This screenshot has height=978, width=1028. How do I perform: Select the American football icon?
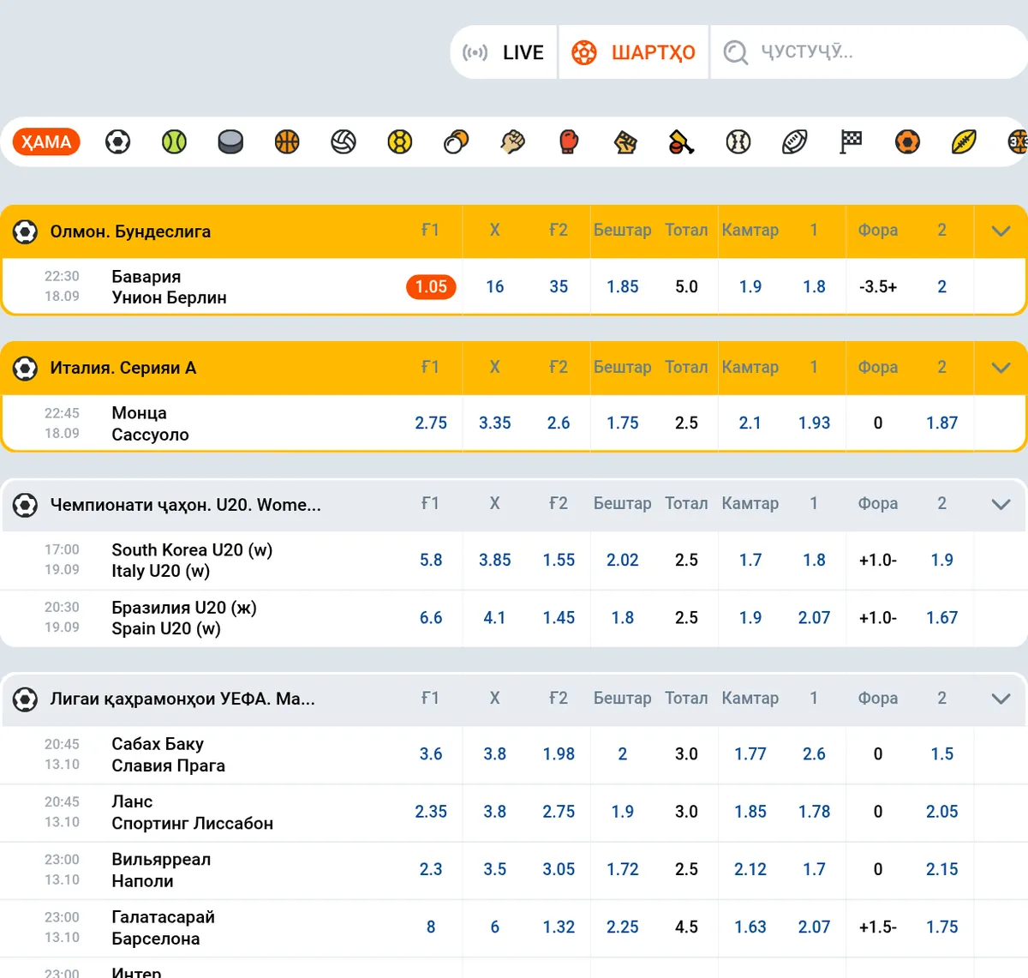coord(795,141)
